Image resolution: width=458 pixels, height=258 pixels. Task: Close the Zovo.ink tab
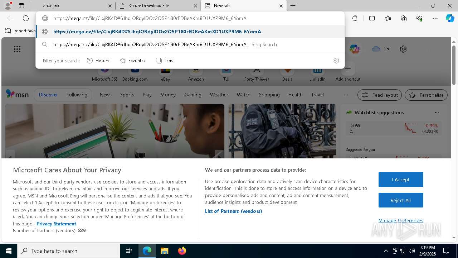click(x=110, y=6)
